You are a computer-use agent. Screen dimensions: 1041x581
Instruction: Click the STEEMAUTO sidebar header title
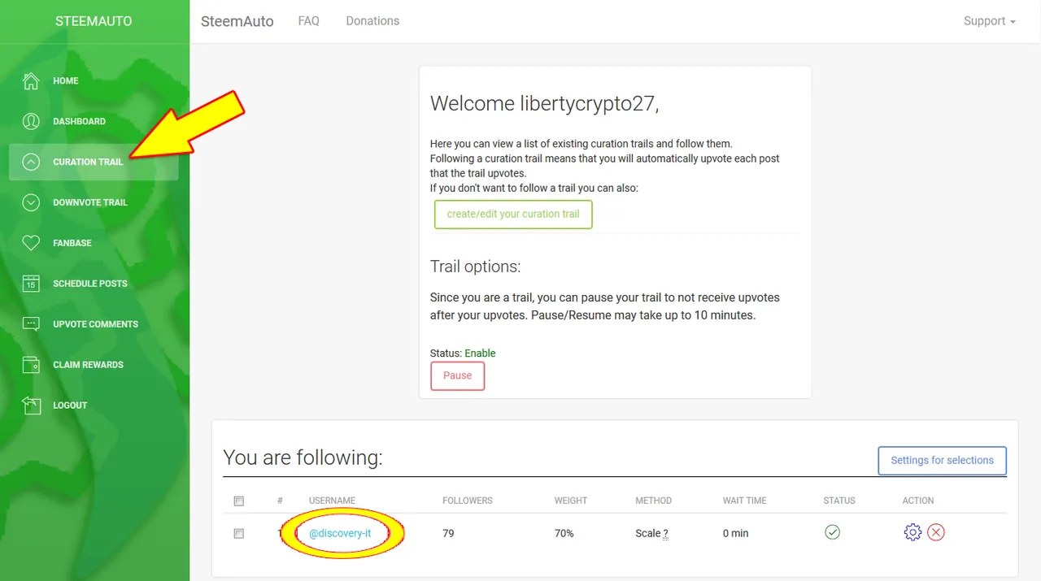(x=94, y=22)
